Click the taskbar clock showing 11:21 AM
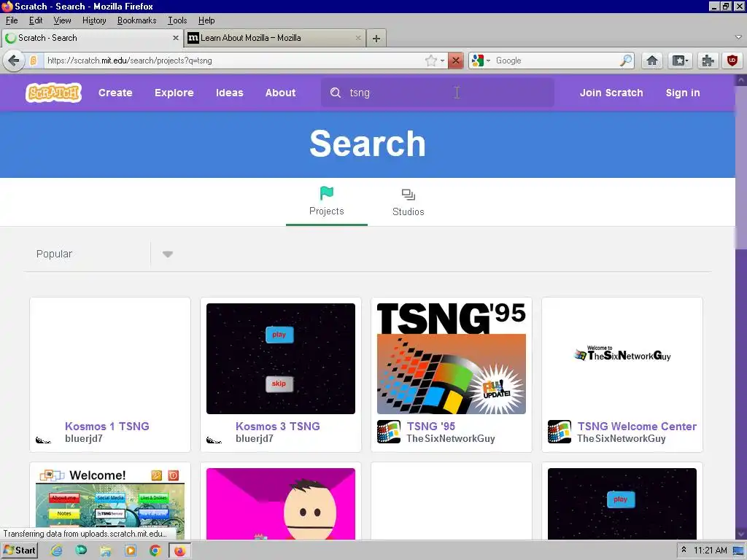 [x=711, y=551]
